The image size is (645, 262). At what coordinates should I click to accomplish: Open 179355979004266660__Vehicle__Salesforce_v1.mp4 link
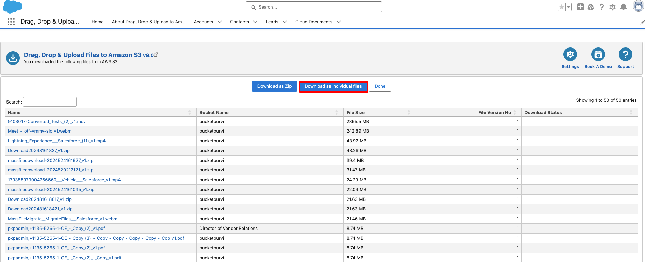[x=64, y=180]
